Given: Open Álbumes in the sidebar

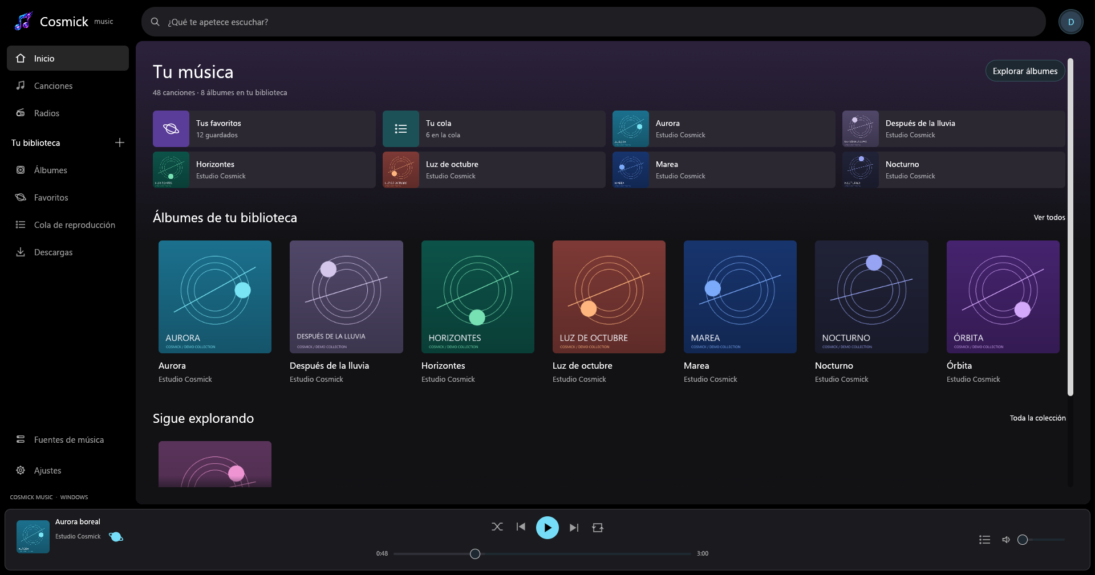Looking at the screenshot, I should coord(68,170).
